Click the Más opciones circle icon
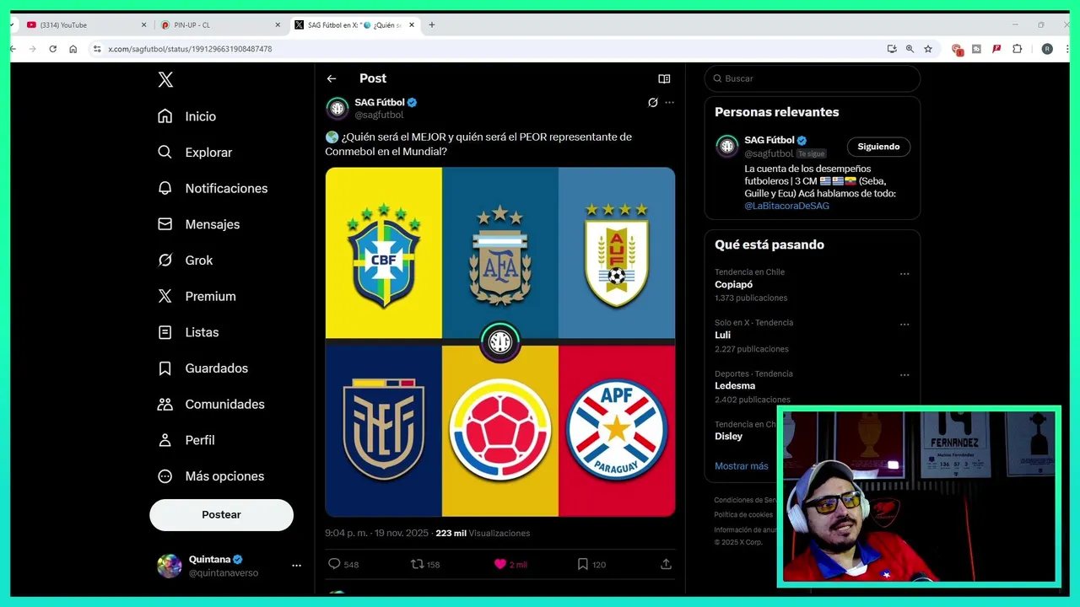This screenshot has height=607, width=1080. [x=165, y=476]
